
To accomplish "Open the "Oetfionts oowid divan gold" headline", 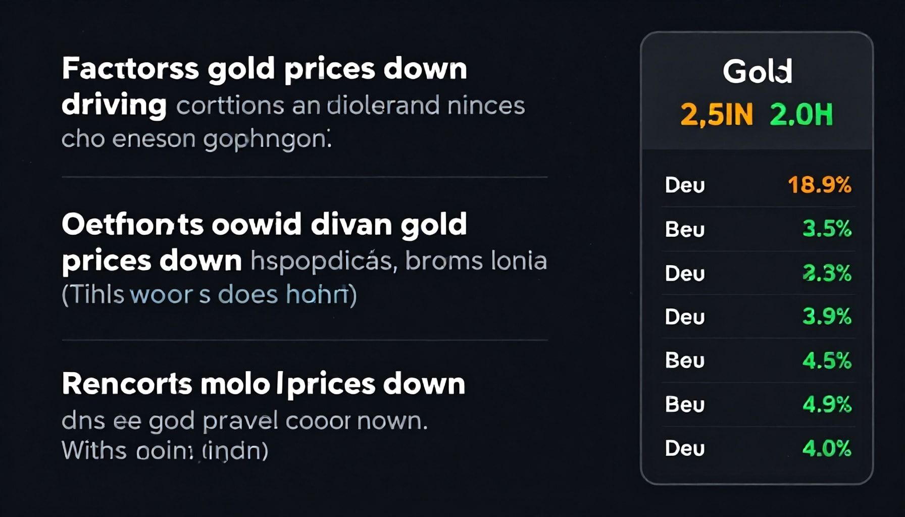I will (264, 225).
